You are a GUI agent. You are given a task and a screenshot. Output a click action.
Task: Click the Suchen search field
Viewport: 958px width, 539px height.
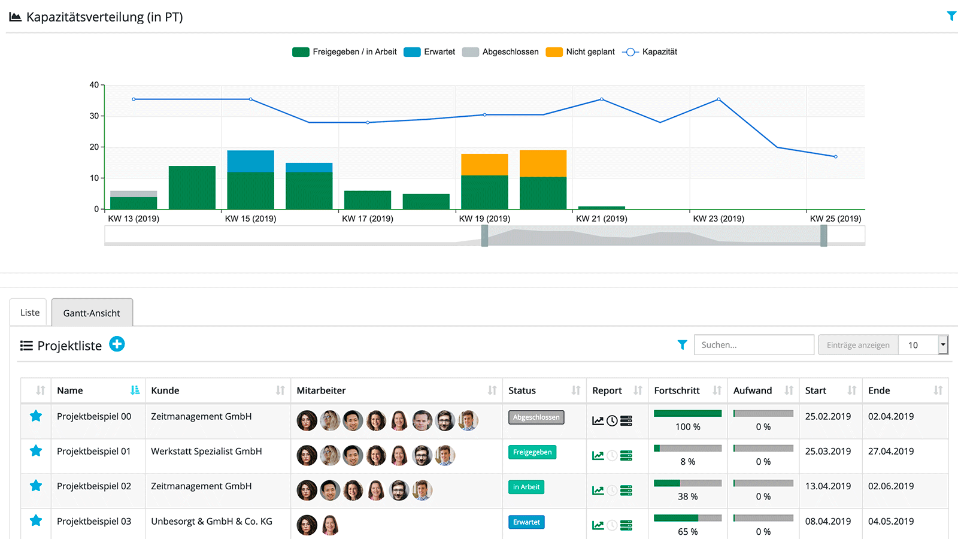[754, 345]
